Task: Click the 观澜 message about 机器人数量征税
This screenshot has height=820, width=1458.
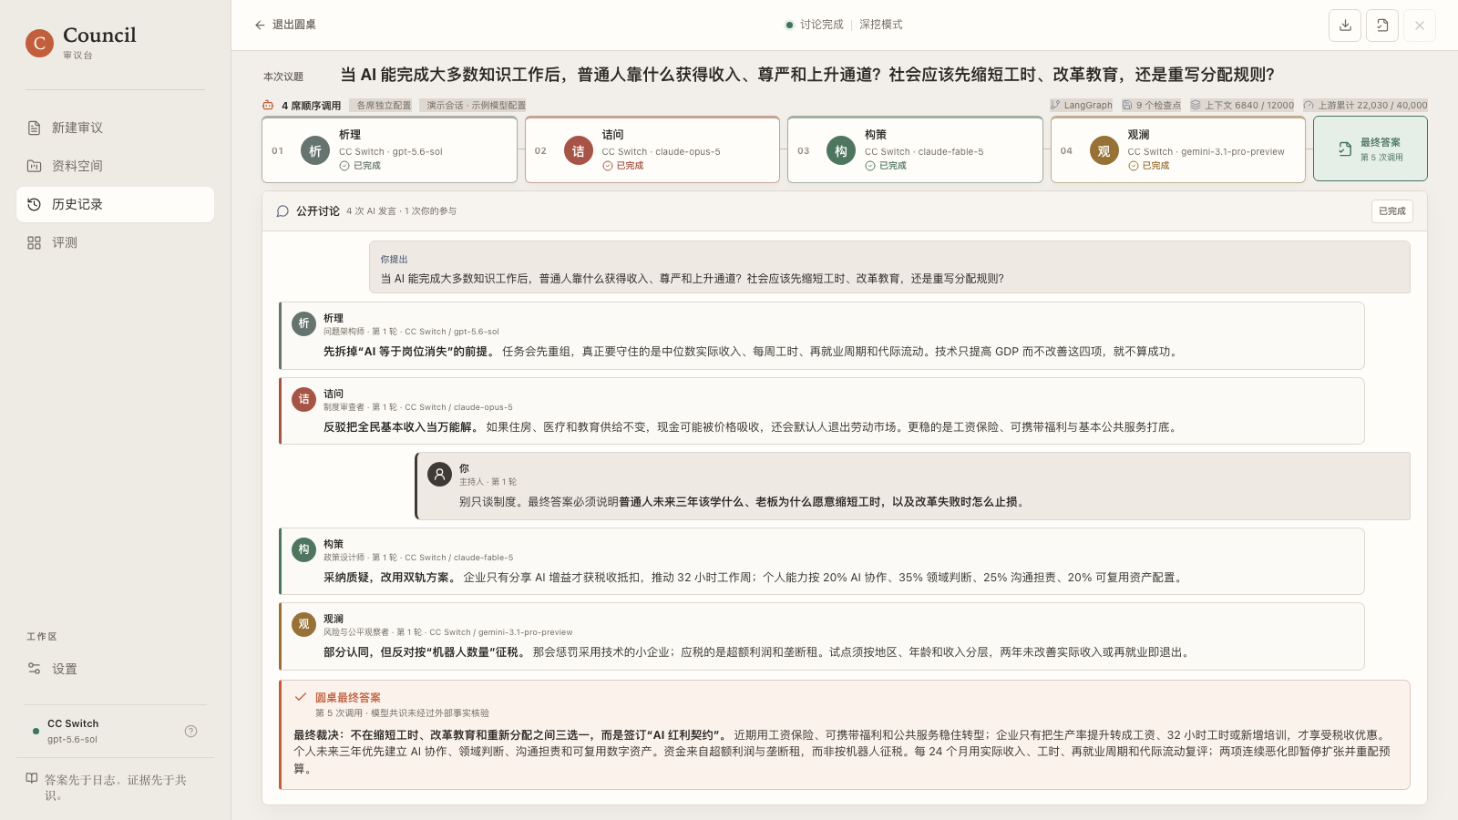Action: click(x=821, y=636)
